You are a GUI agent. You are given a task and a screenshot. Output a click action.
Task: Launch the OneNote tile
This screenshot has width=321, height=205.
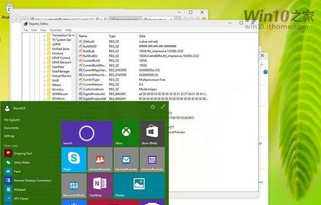[x=100, y=186]
